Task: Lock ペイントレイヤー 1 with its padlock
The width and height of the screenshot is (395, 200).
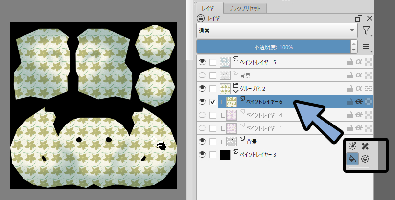Action: [x=349, y=128]
